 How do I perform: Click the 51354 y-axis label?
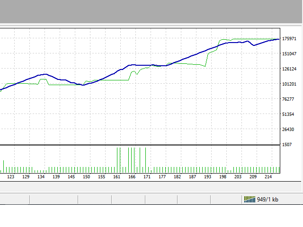click(288, 114)
